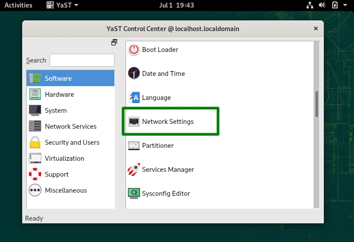Select the Software category label
This screenshot has height=242, width=354.
(58, 79)
